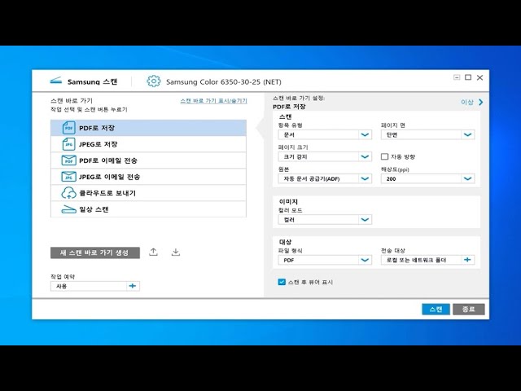Viewport: 521px width, 391px height.
Task: Click plus icon in 전송 대상 field
Action: tap(467, 260)
